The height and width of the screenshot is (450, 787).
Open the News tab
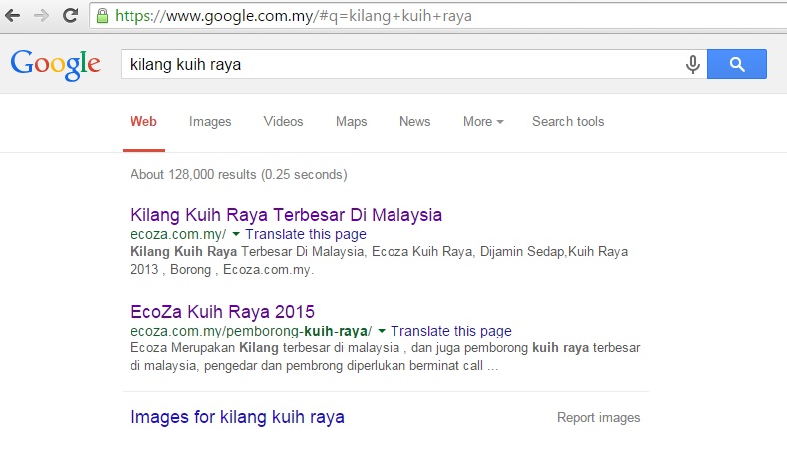pyautogui.click(x=415, y=121)
